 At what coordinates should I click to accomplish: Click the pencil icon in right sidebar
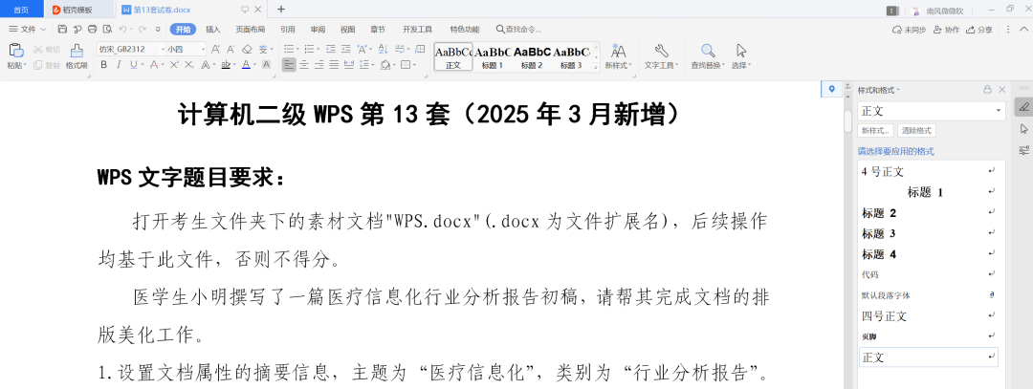[1023, 106]
